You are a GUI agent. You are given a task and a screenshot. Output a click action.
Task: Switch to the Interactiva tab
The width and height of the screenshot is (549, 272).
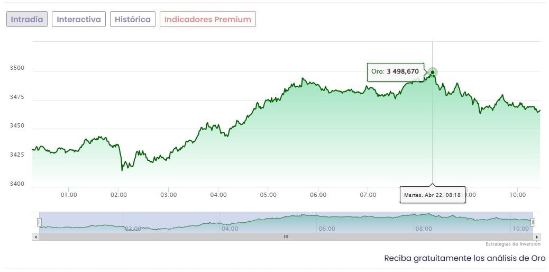coord(79,20)
